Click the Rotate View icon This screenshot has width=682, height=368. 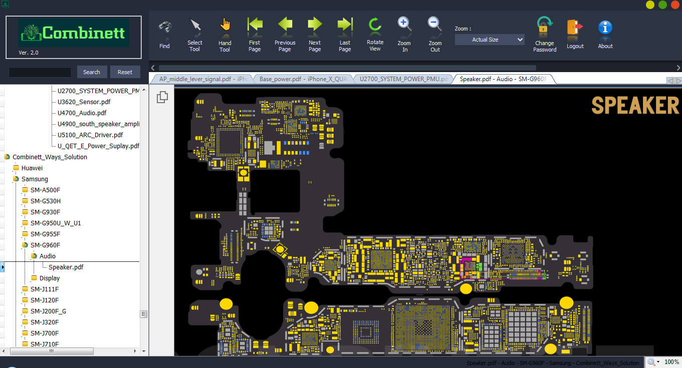click(x=375, y=25)
